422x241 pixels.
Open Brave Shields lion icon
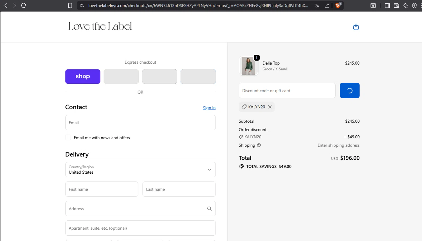(338, 5)
